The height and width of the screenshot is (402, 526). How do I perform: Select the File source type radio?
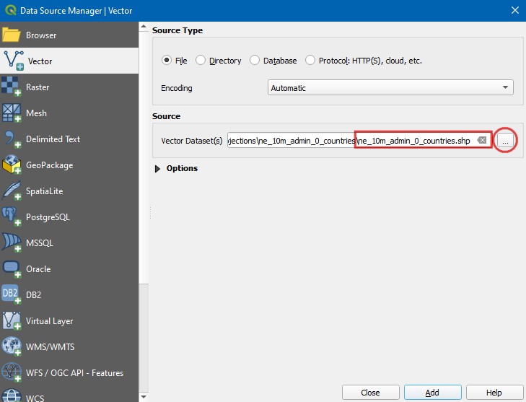167,61
